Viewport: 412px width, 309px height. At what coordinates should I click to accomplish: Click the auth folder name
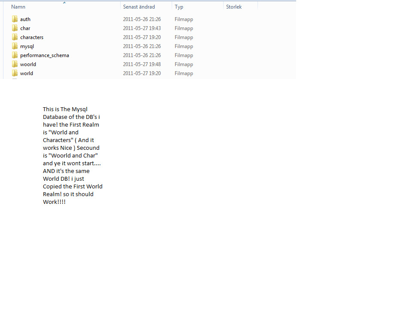(25, 19)
